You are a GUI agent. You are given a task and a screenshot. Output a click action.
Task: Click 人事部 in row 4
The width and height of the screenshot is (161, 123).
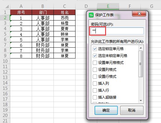[x=43, y=29]
